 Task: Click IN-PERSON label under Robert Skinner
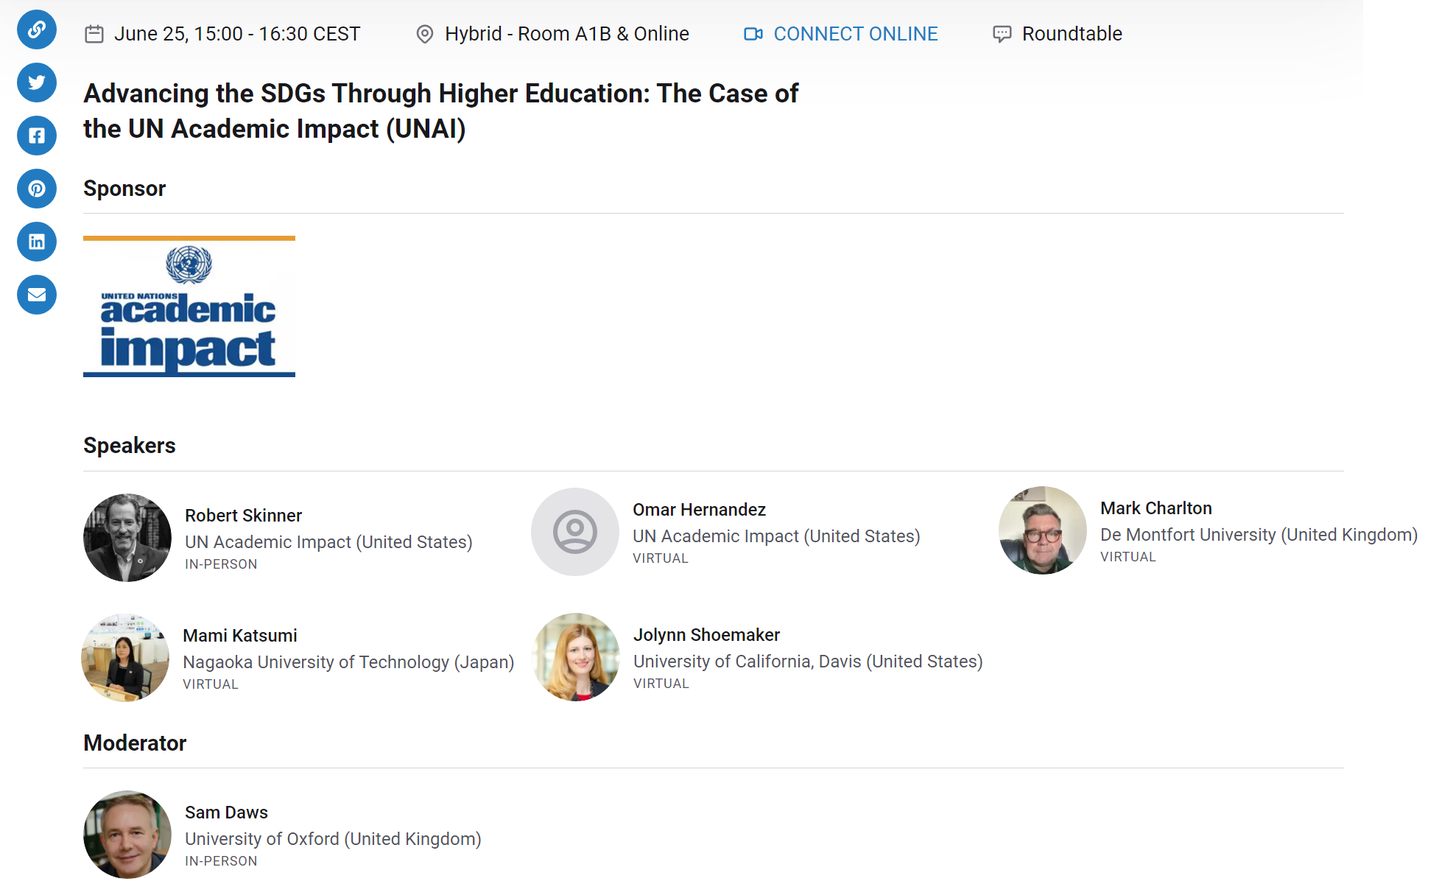click(x=221, y=564)
